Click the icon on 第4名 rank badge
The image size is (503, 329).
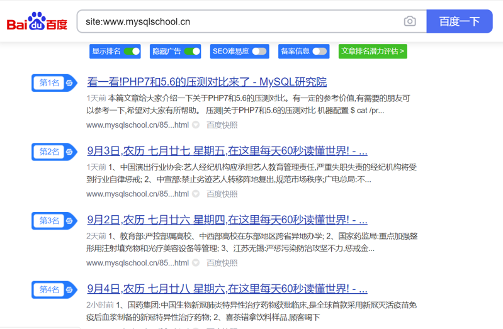point(70,290)
